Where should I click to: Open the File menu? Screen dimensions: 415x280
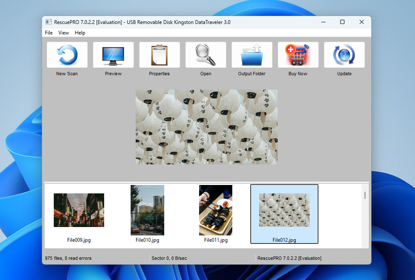click(49, 33)
